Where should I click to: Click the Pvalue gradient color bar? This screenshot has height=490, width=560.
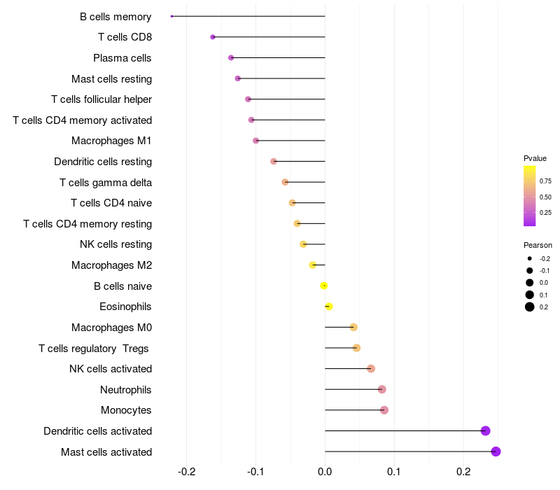[529, 196]
